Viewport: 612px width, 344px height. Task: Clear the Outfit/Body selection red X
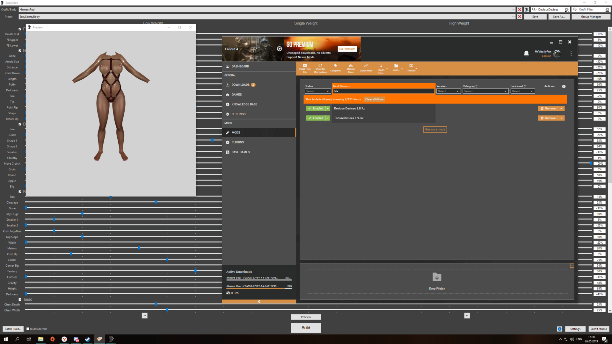pyautogui.click(x=520, y=10)
